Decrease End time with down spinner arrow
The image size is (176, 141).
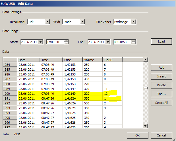[x=134, y=43]
